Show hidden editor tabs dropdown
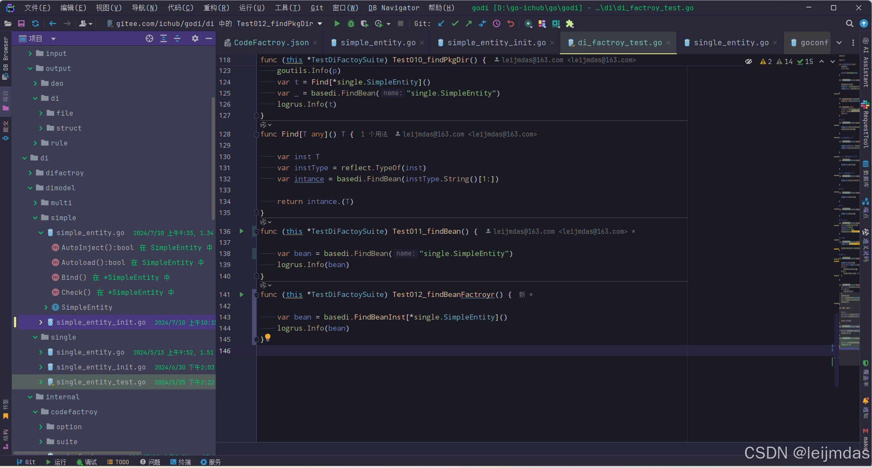Screen dimensions: 872x468 (x=839, y=43)
